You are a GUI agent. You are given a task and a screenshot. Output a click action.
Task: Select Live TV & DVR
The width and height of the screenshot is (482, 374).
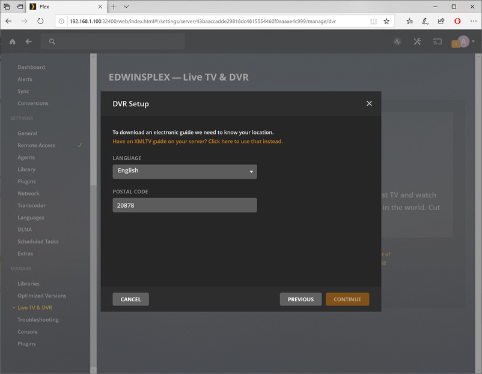pyautogui.click(x=35, y=307)
